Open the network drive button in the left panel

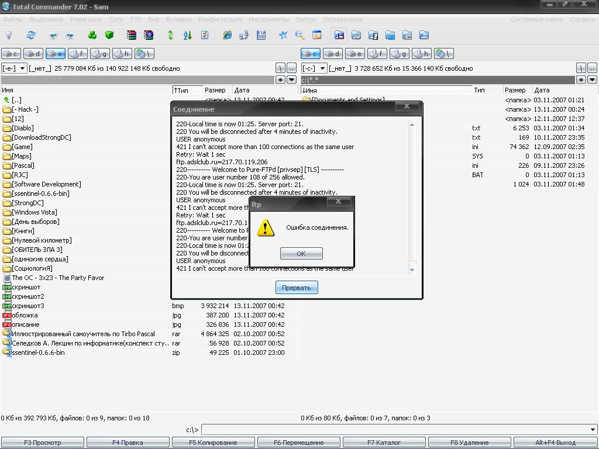tap(144, 54)
